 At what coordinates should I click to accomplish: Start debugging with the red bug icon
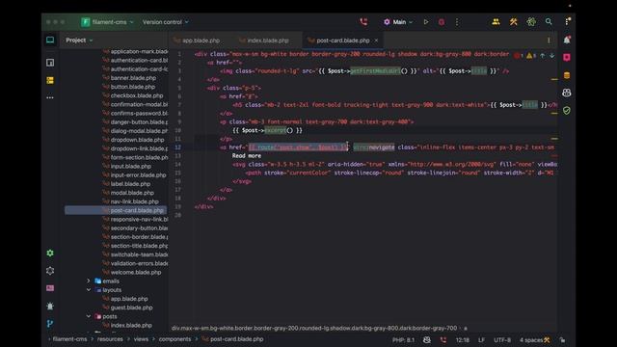(x=442, y=22)
